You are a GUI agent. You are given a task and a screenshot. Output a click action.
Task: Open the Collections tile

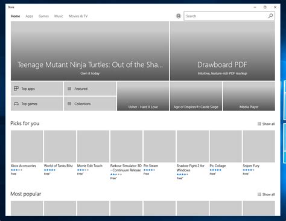pos(90,104)
